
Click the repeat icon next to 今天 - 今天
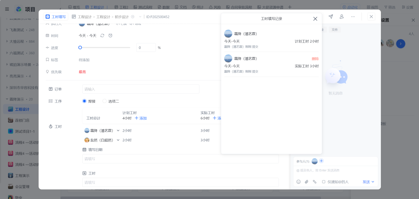tap(102, 36)
